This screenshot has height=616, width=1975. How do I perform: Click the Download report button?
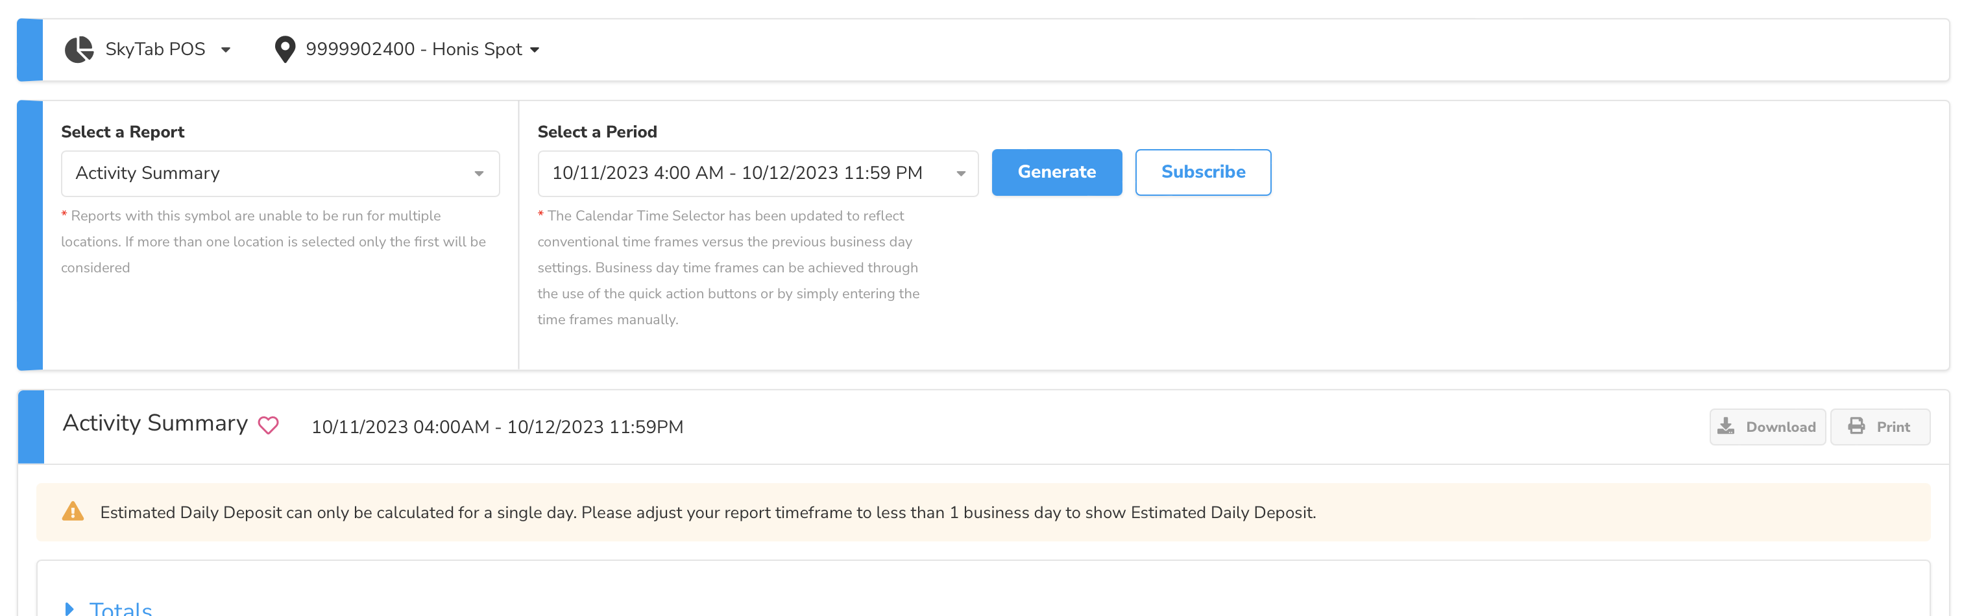(1767, 426)
